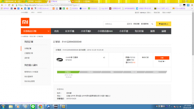Click the 交易成功 progress step

[156, 72]
